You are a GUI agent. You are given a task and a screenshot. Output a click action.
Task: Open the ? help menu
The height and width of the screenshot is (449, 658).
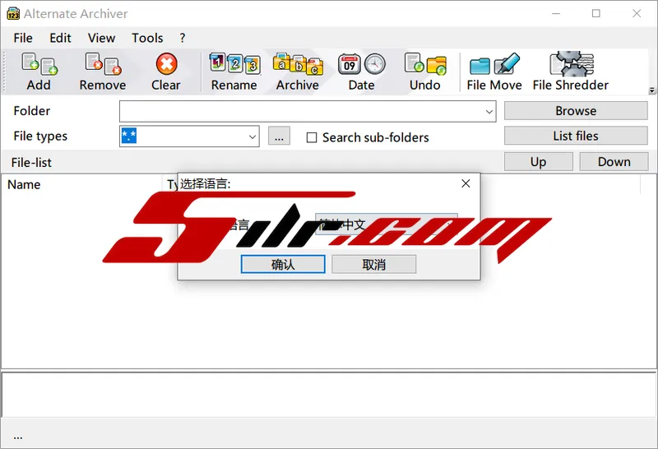click(182, 38)
